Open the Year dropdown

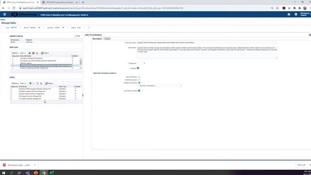coord(14,28)
